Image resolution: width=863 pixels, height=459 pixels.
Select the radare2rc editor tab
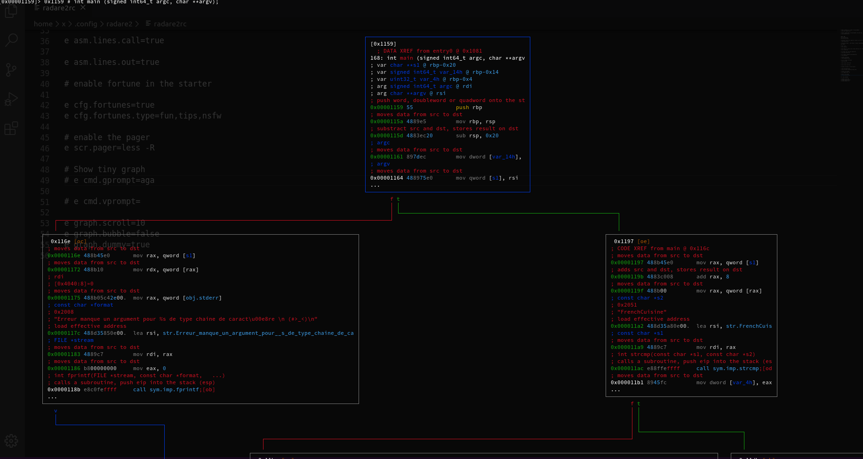[58, 8]
